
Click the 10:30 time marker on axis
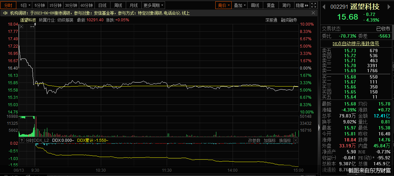(x=101, y=170)
